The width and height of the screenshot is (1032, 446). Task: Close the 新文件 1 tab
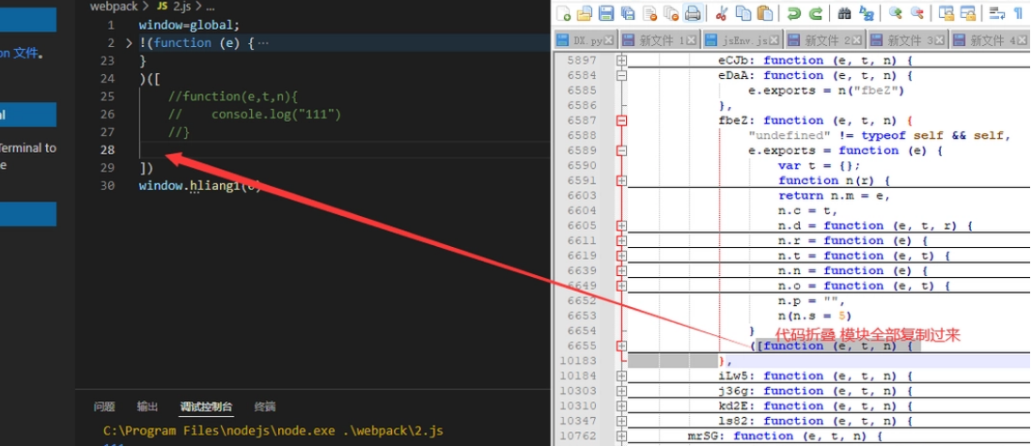[693, 40]
